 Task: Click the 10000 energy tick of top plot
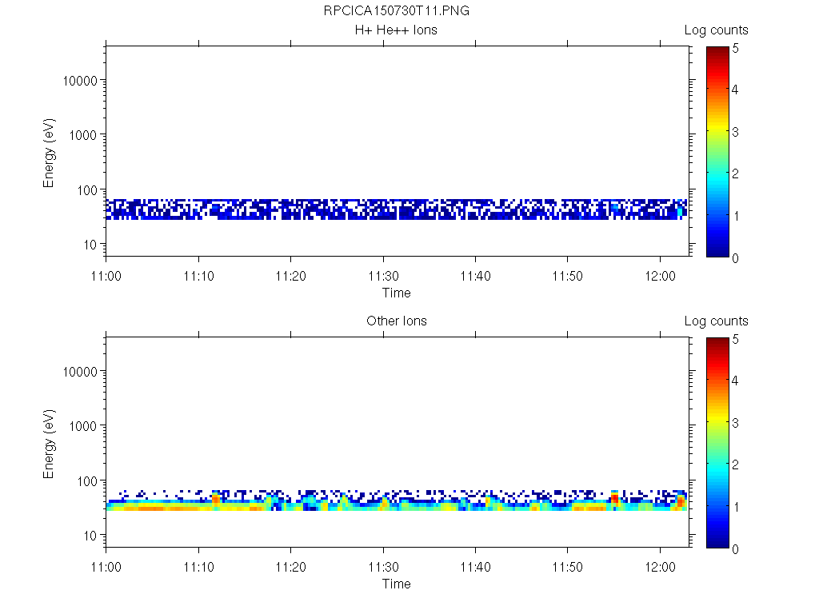click(80, 81)
